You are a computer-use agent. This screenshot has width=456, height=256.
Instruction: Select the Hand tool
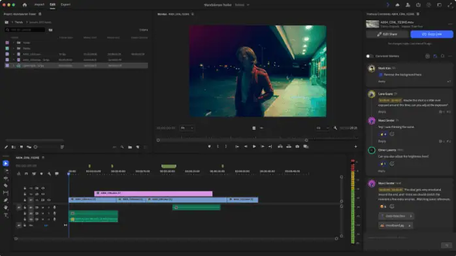pos(5,208)
